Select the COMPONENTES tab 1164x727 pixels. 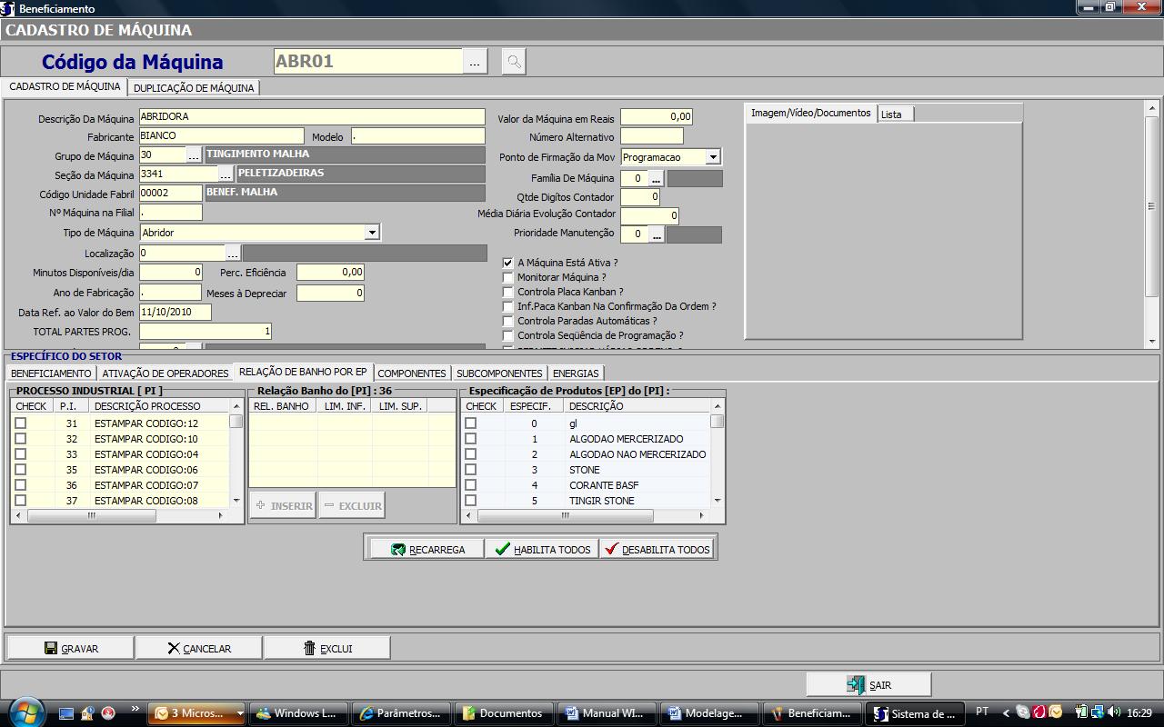coord(411,373)
